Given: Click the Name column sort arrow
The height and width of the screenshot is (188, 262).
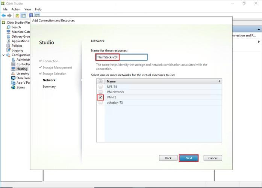Looking at the screenshot, I should click(x=219, y=81).
